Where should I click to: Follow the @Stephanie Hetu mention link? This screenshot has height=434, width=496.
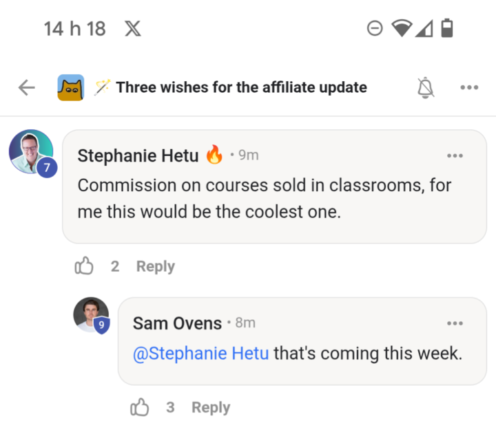click(x=200, y=354)
